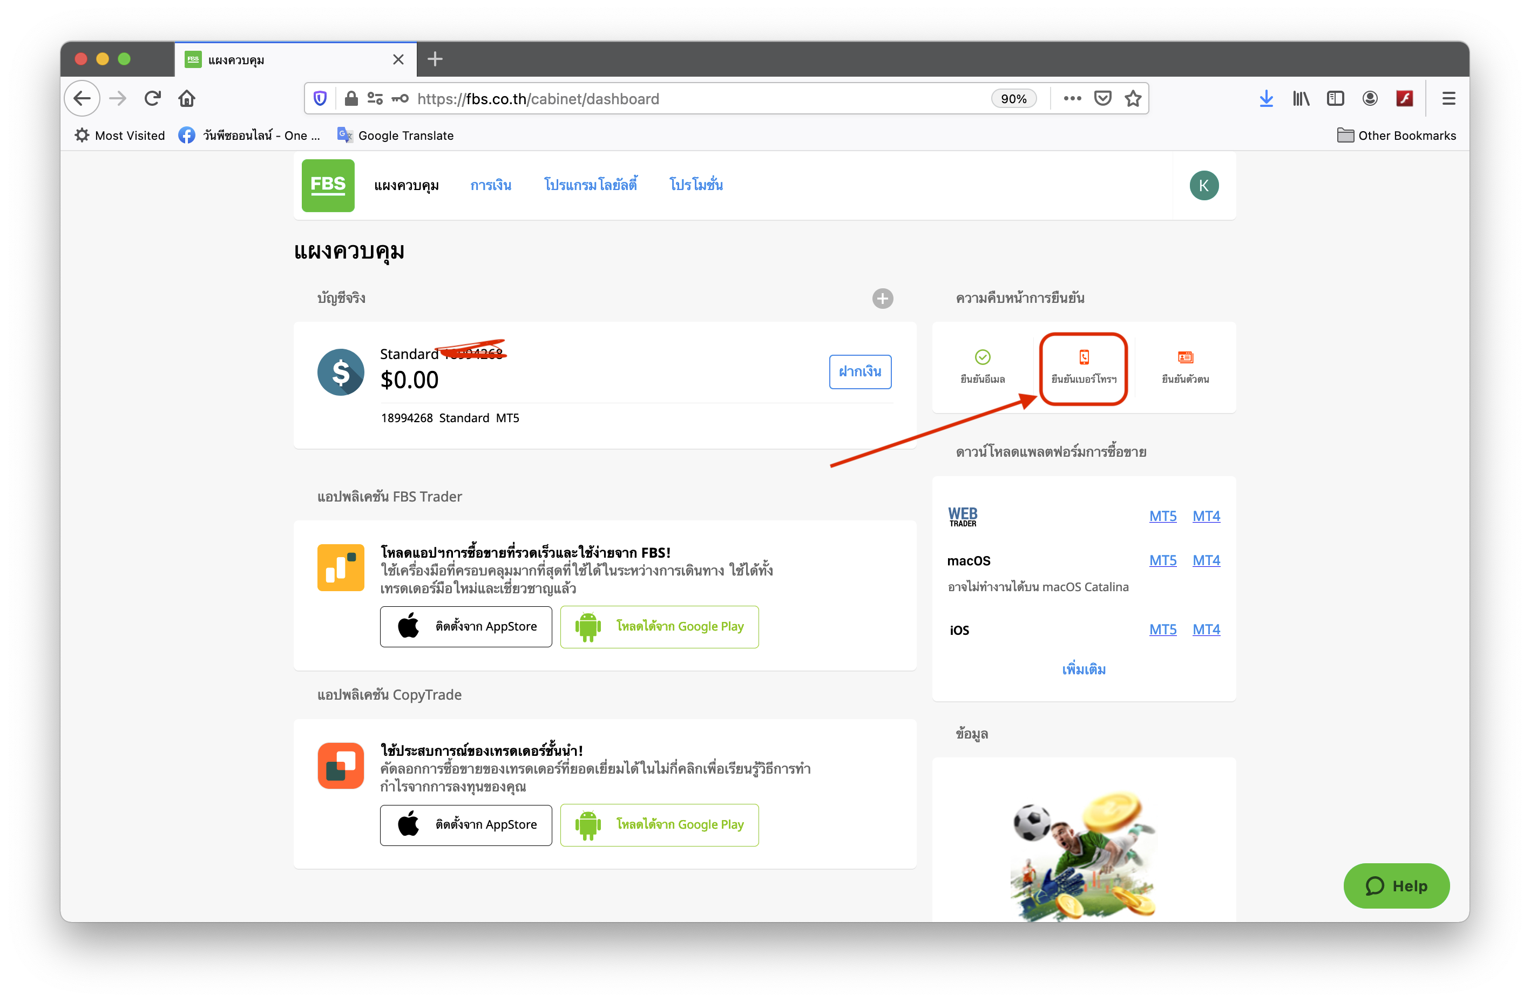Open the Firefox account icon
1530x1002 pixels.
coord(1370,98)
